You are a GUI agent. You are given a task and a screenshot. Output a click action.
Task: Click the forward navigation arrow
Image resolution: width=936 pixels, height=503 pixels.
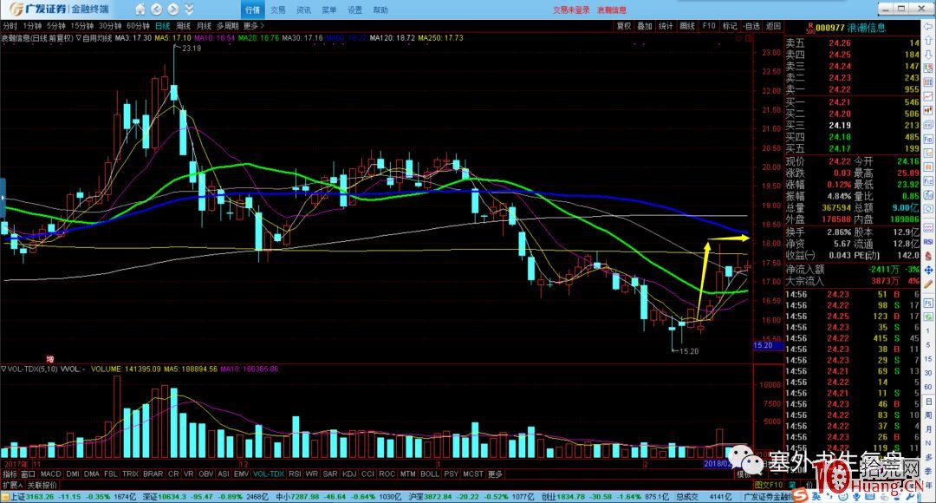[x=173, y=10]
